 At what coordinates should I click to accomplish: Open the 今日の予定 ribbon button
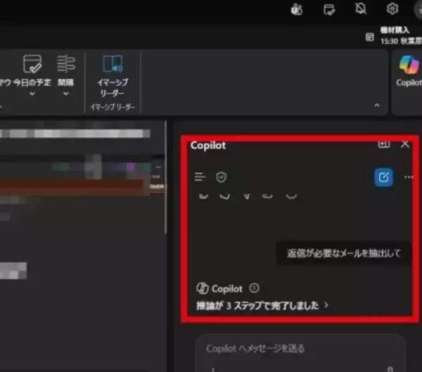click(32, 70)
